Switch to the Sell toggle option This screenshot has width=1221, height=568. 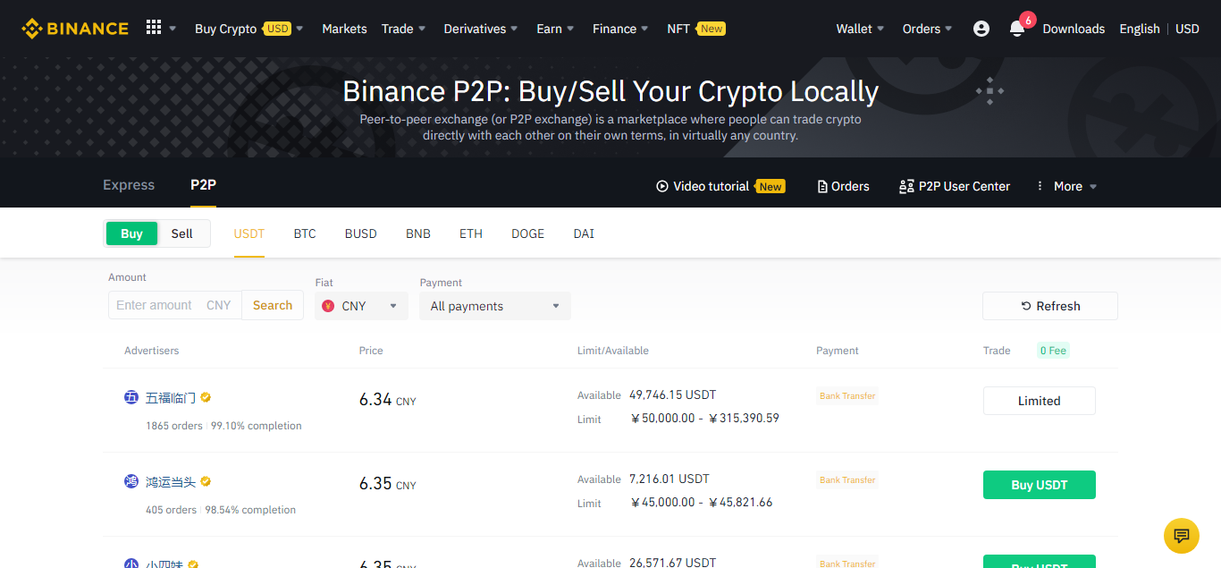click(x=182, y=233)
